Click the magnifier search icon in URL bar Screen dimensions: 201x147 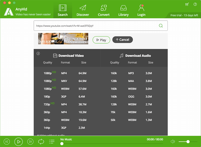click(x=161, y=26)
